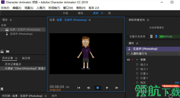Open the 相机和麦克风 panel menu
Image resolution: width=180 pixels, height=98 pixels.
[x=148, y=20]
